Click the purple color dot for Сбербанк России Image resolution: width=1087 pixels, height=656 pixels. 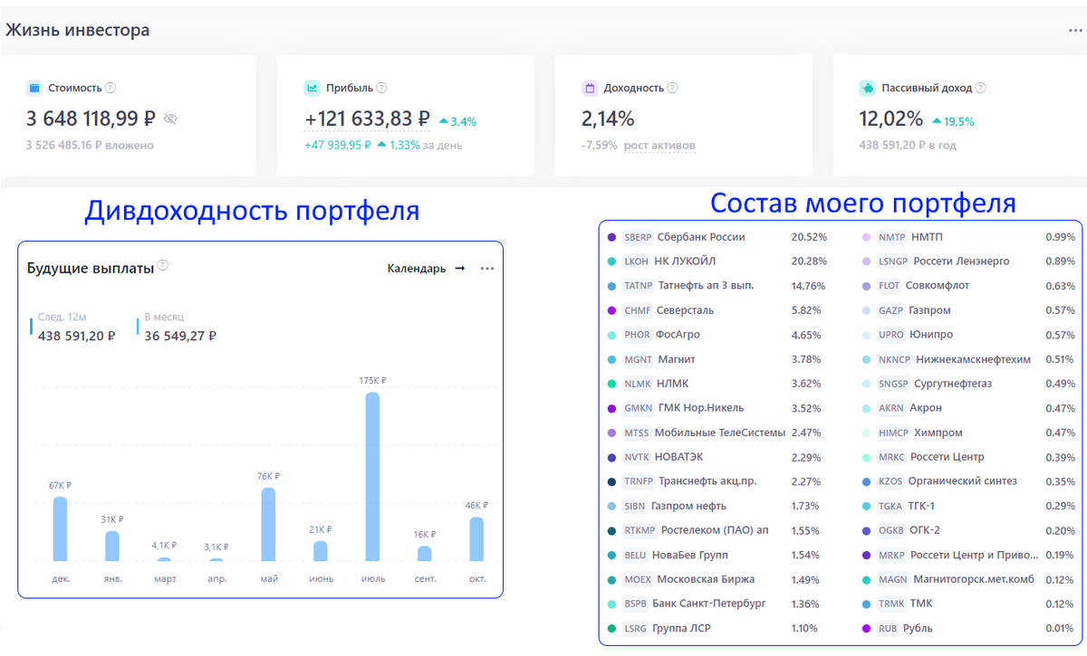[x=611, y=237]
